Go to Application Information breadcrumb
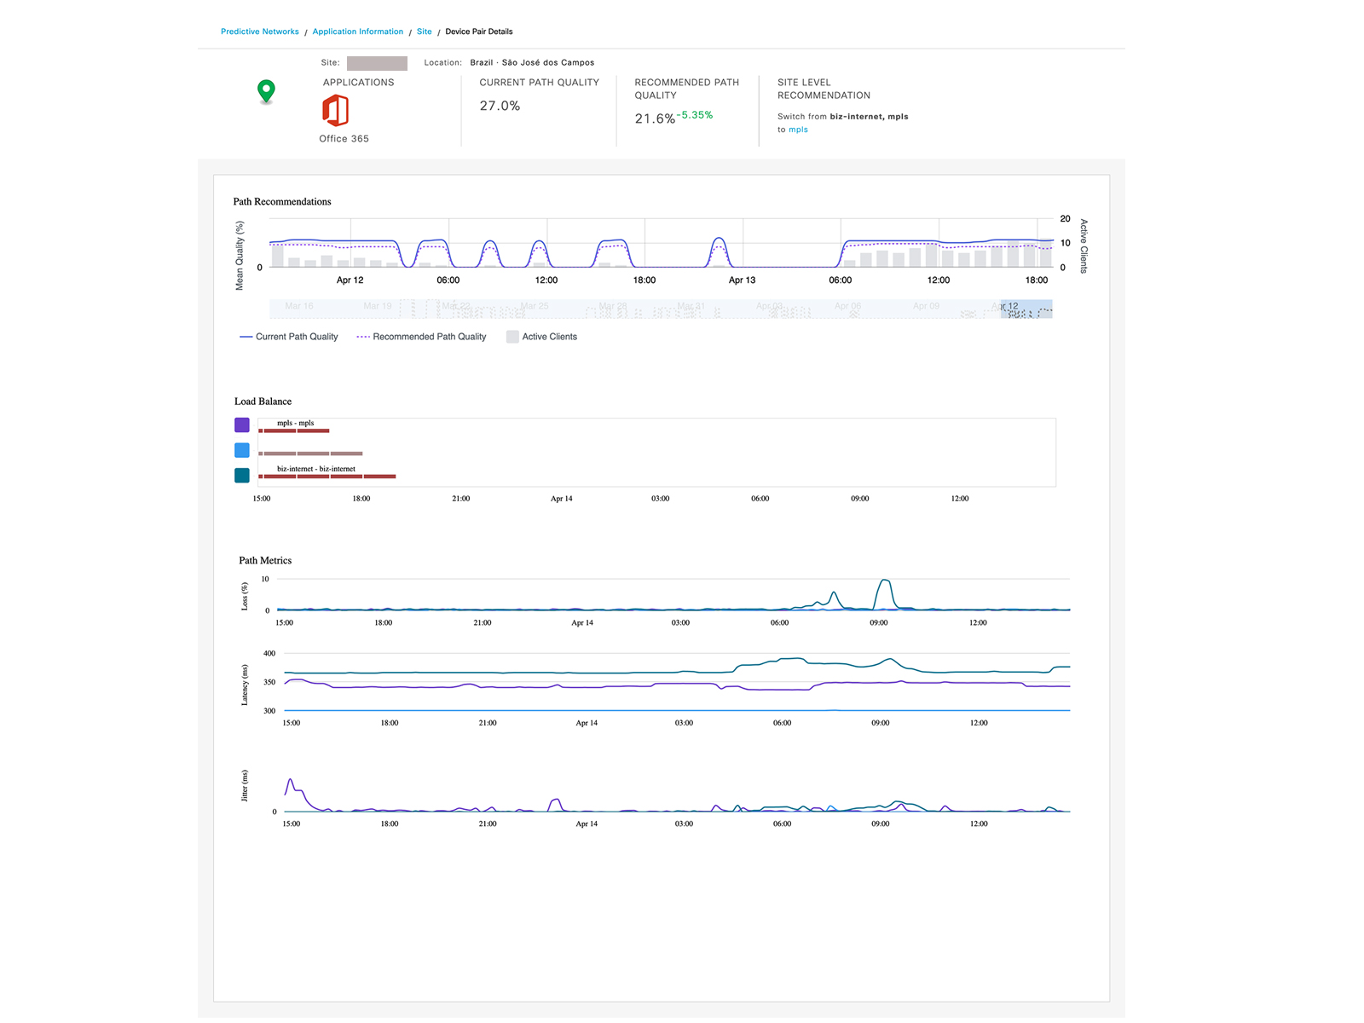This screenshot has width=1364, height=1023. pos(357,32)
